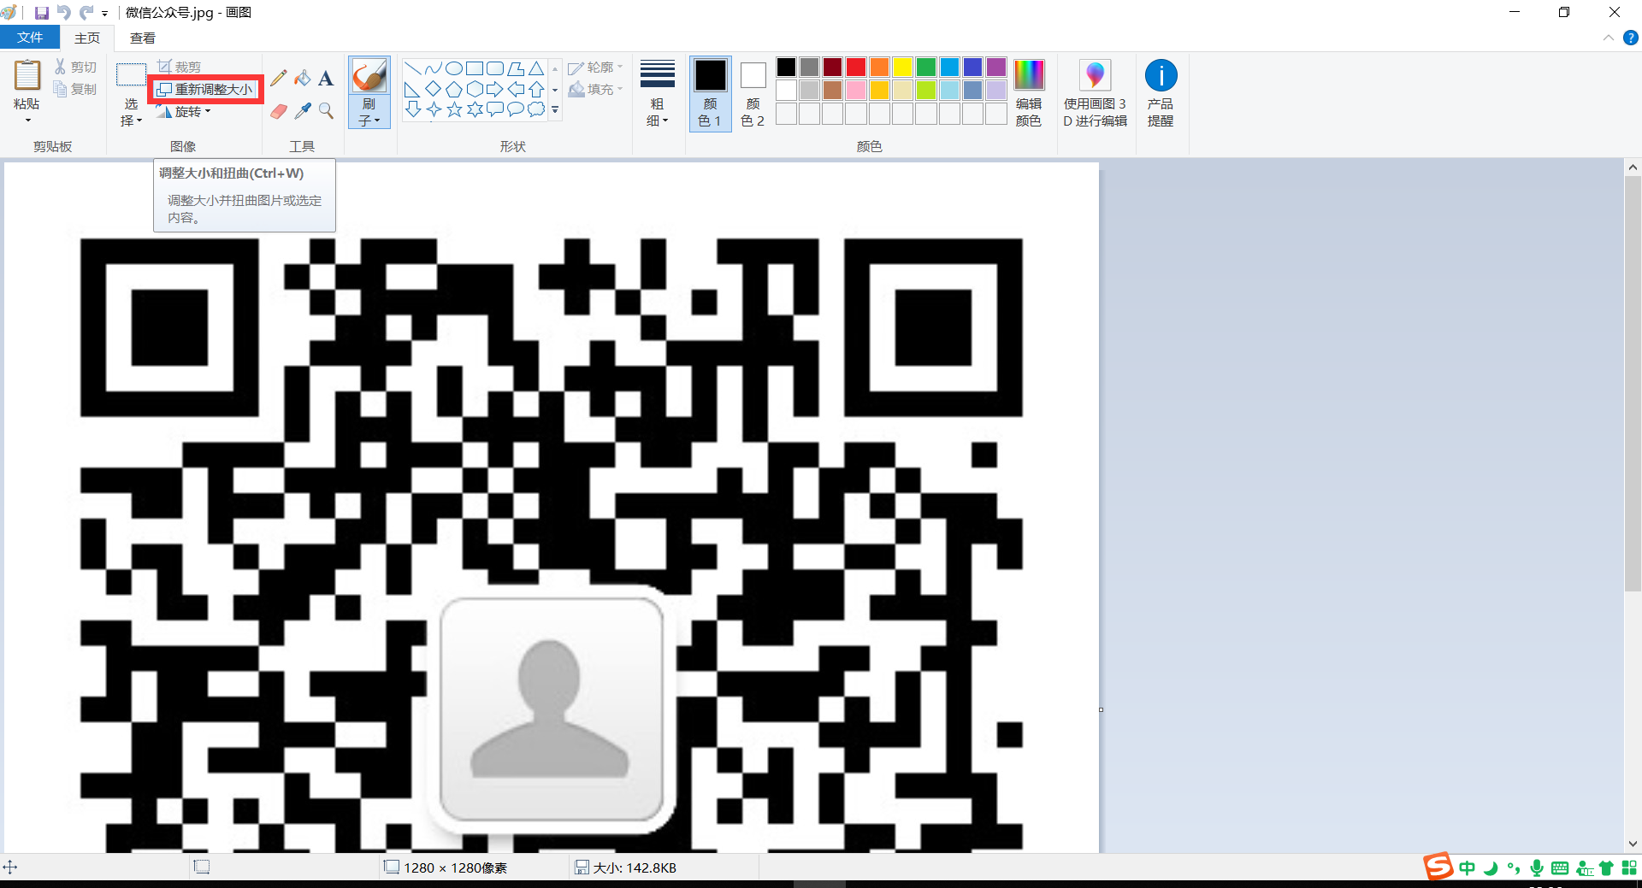Choose the Rounded rectangle shape
The image size is (1642, 888).
pyautogui.click(x=495, y=68)
